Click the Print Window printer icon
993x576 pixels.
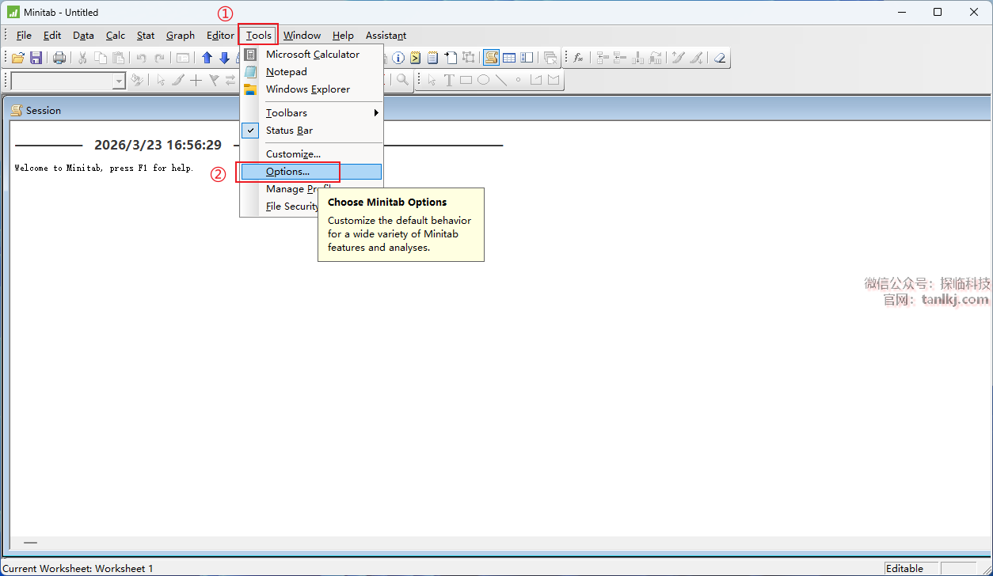(x=59, y=58)
